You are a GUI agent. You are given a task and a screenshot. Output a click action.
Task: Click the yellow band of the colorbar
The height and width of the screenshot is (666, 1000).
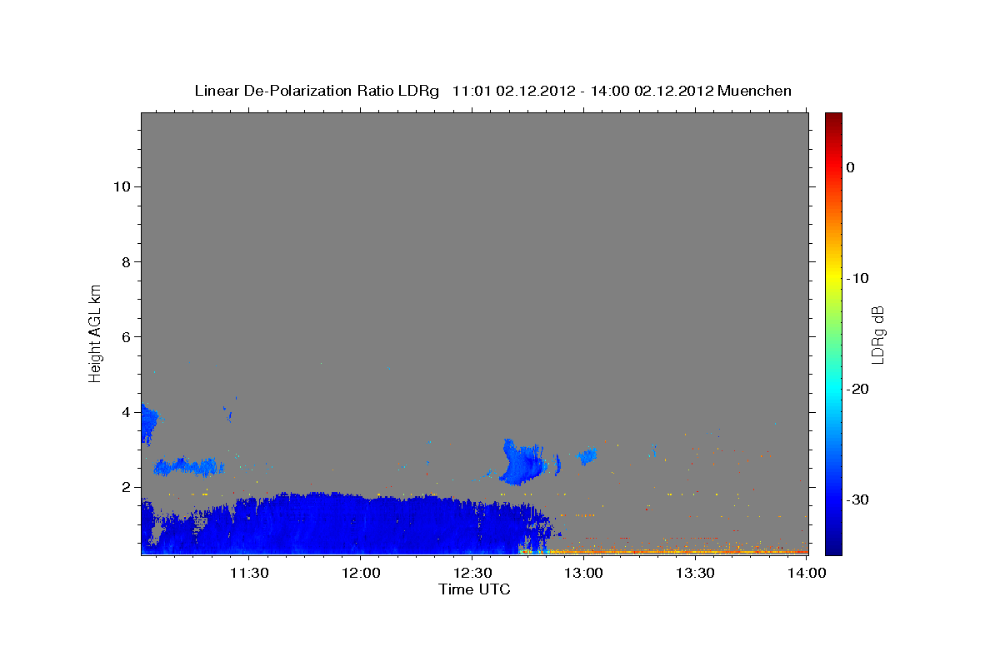833,275
